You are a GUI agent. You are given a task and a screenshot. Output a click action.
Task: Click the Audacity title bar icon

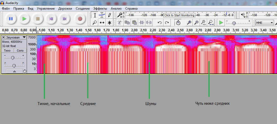(2, 3)
